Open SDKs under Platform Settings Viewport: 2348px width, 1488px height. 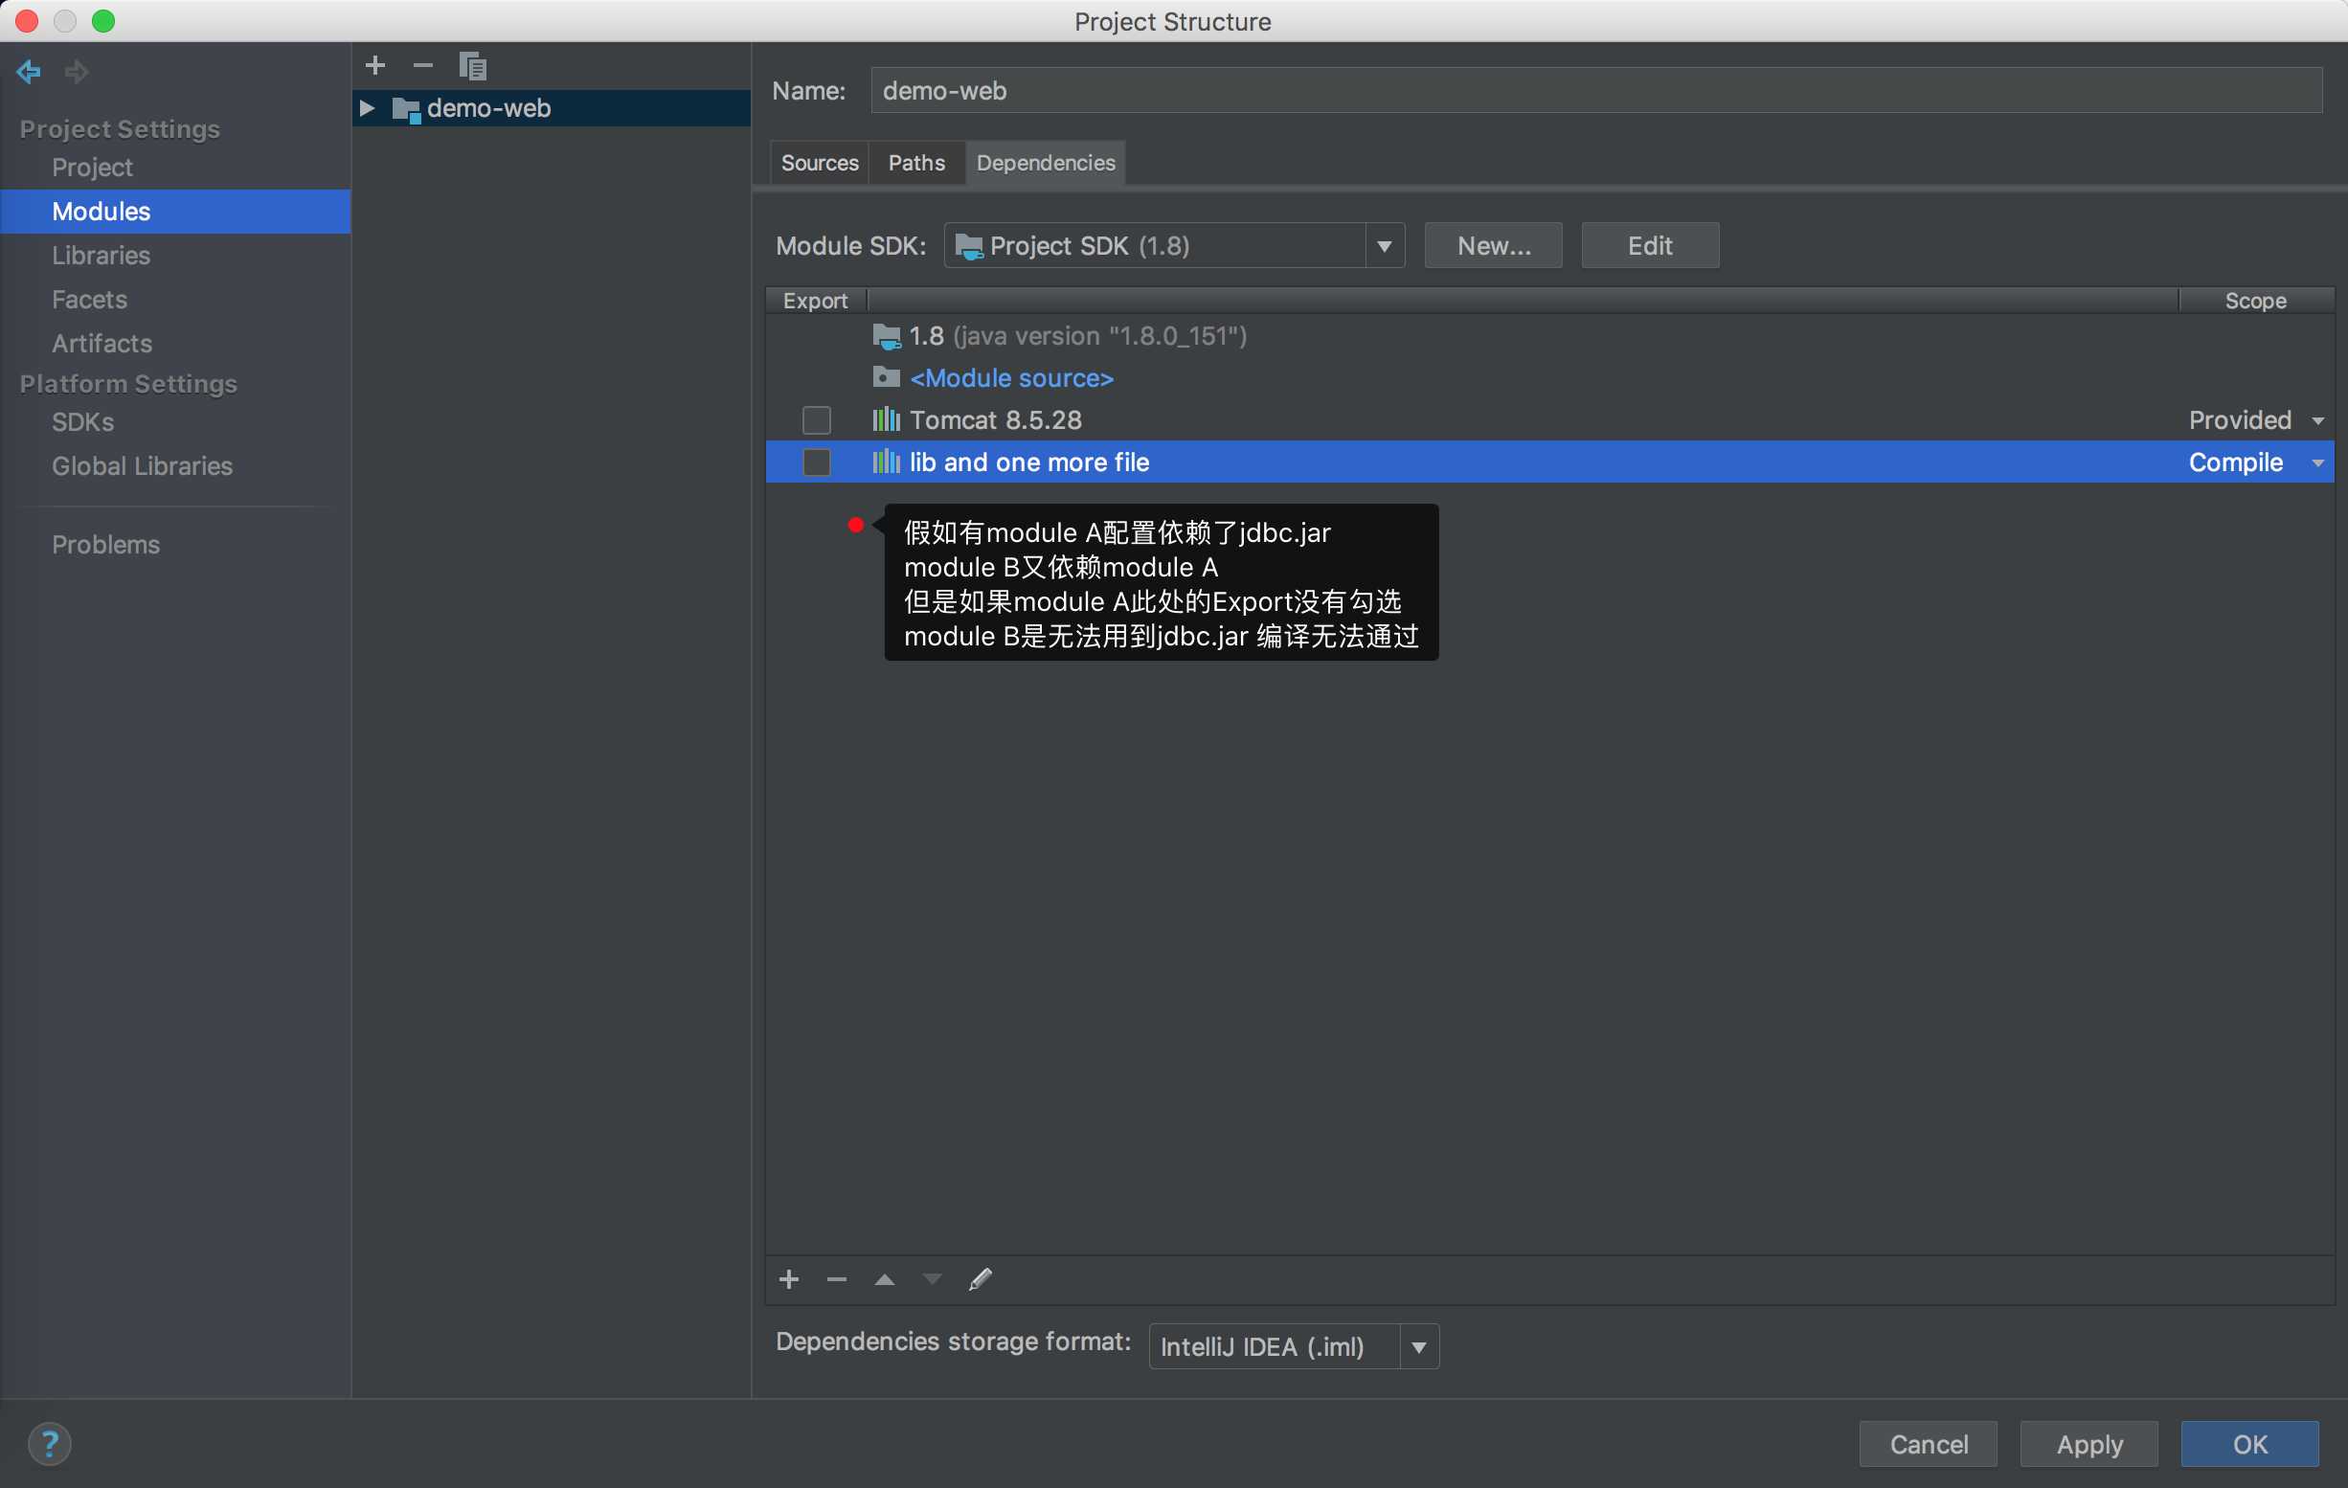83,422
